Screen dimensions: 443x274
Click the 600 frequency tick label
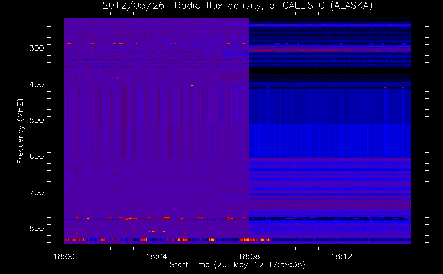(x=37, y=156)
